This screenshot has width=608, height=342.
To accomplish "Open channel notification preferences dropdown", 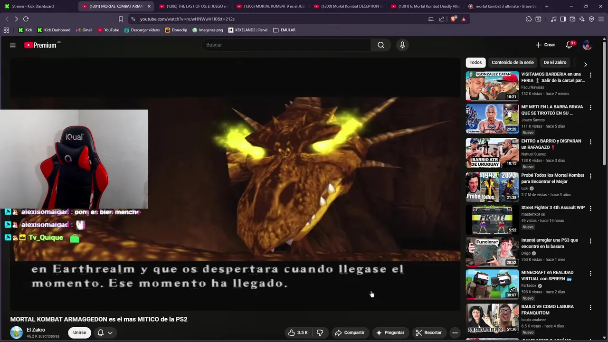I will pyautogui.click(x=105, y=332).
